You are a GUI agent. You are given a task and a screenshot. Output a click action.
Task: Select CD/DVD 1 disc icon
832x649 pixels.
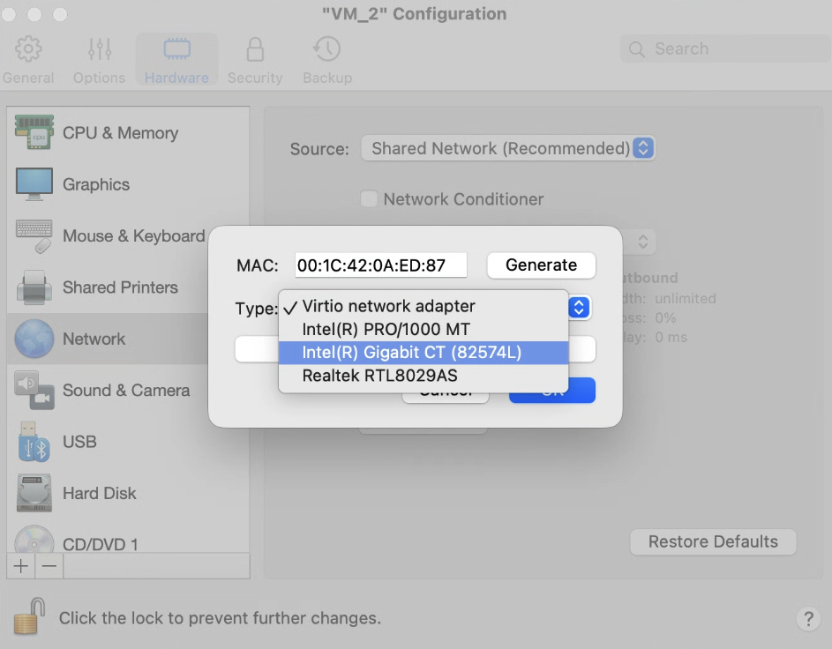click(x=34, y=541)
